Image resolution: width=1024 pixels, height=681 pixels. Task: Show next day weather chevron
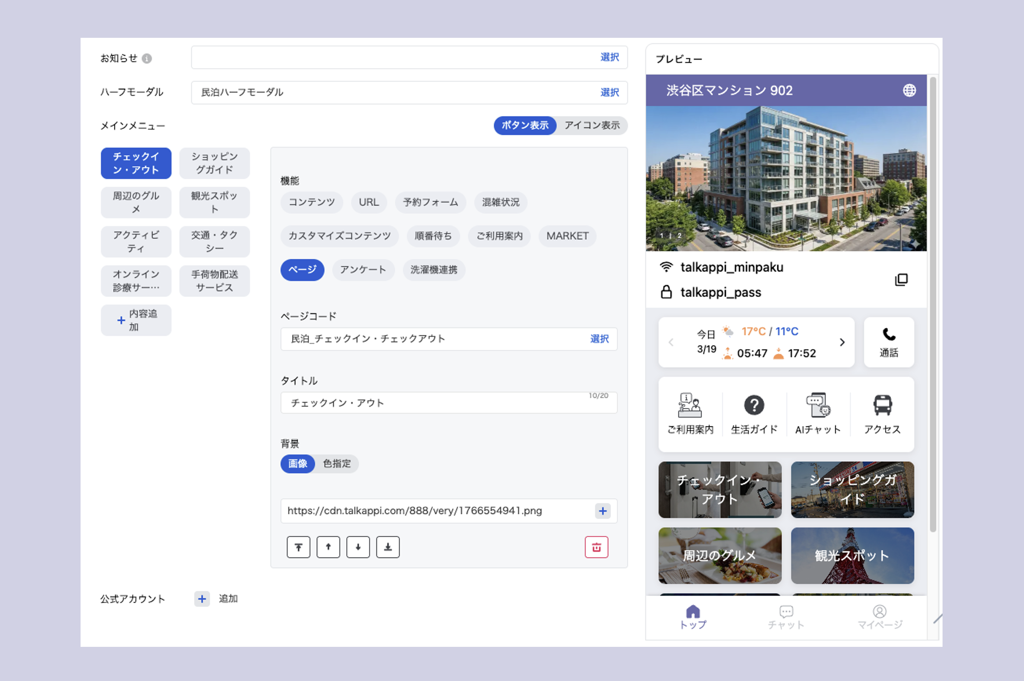[842, 342]
